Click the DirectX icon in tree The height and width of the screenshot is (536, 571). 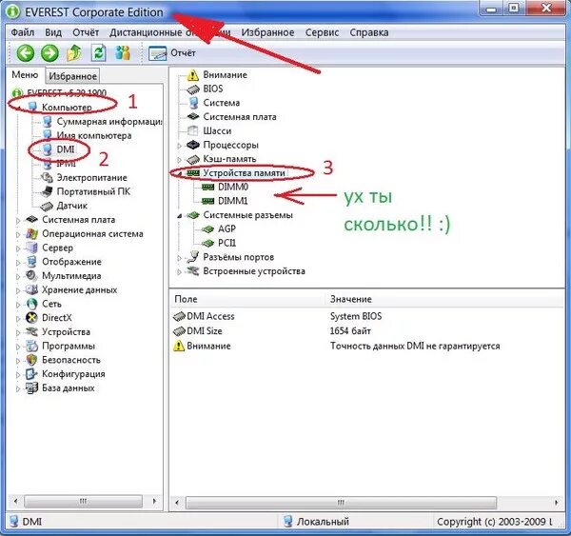pos(31,317)
